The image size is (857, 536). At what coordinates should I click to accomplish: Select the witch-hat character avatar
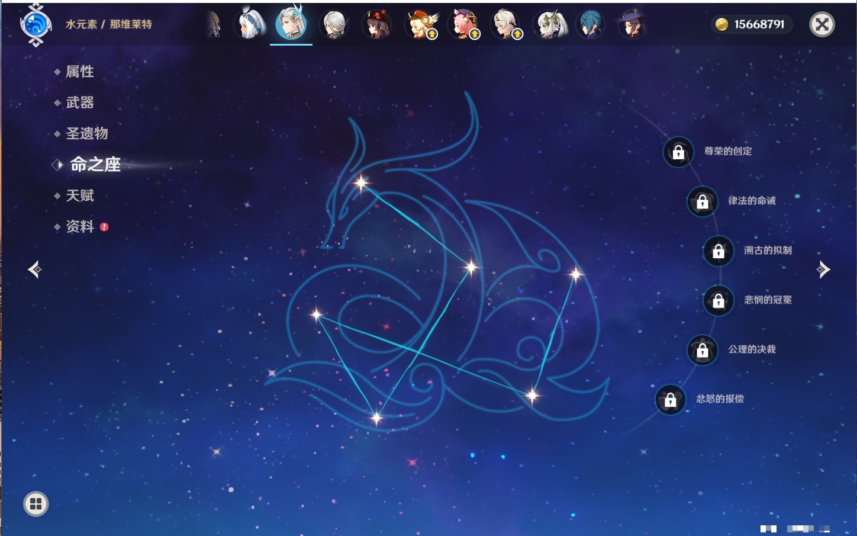(x=632, y=25)
